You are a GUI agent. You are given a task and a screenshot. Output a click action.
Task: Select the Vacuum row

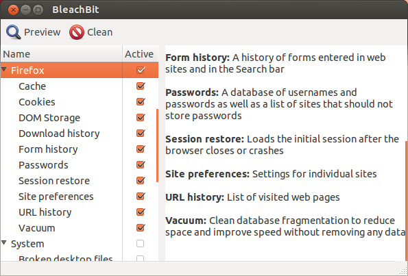click(x=80, y=228)
